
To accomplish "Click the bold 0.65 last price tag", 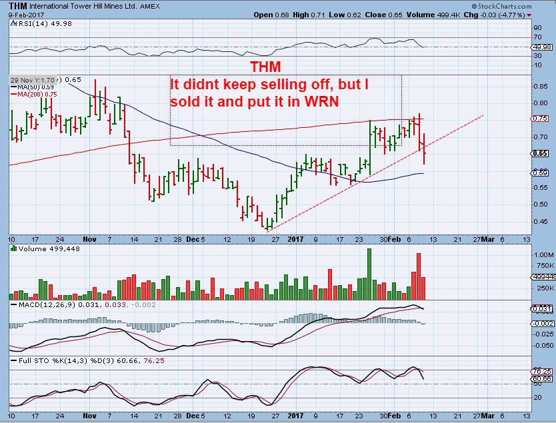I will coord(540,153).
